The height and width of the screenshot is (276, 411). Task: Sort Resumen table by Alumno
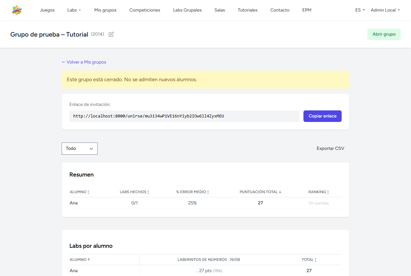click(80, 192)
